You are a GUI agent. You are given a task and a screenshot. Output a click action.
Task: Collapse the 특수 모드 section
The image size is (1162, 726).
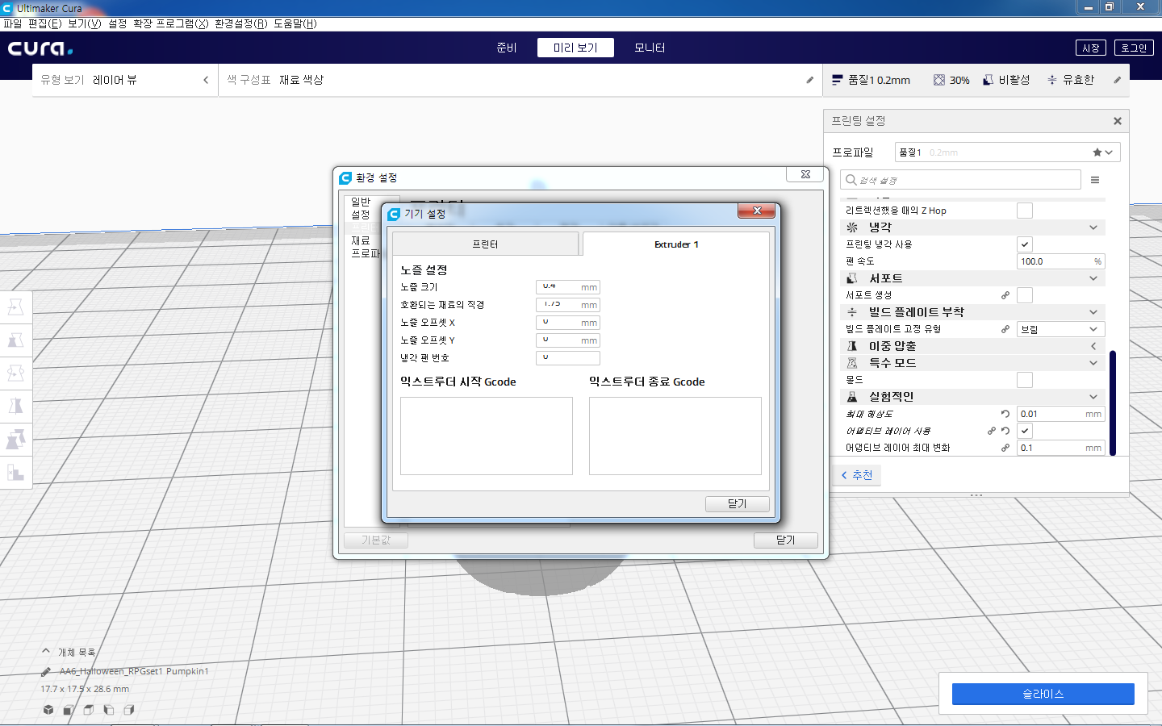[972, 363]
